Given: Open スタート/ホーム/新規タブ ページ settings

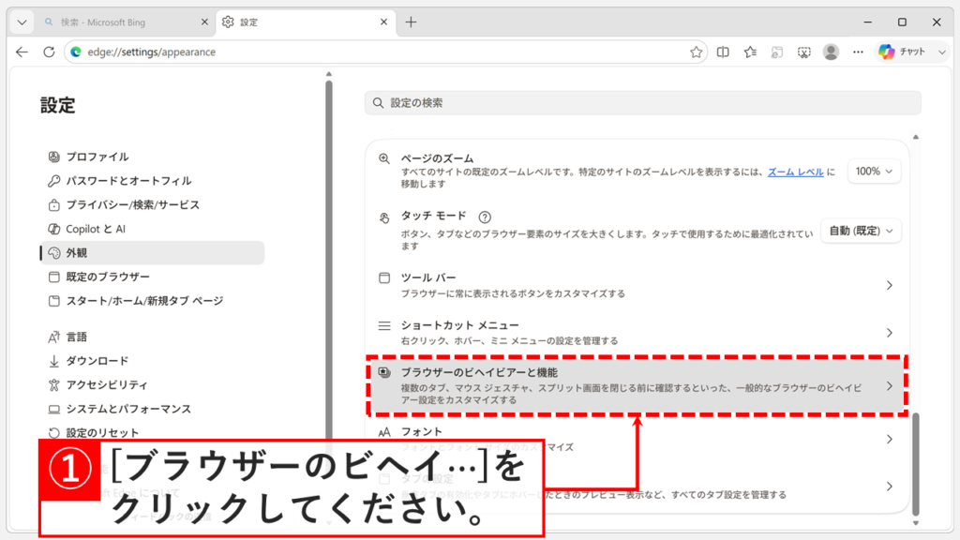Looking at the screenshot, I should coord(153,301).
